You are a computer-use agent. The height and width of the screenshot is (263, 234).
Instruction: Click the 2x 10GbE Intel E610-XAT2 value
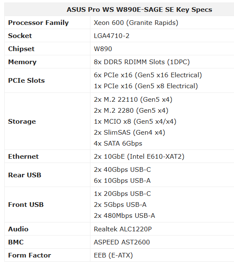pos(139,157)
